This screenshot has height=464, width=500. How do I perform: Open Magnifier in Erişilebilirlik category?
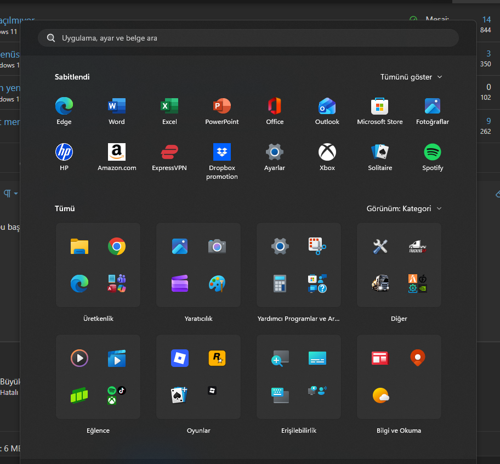pyautogui.click(x=280, y=358)
